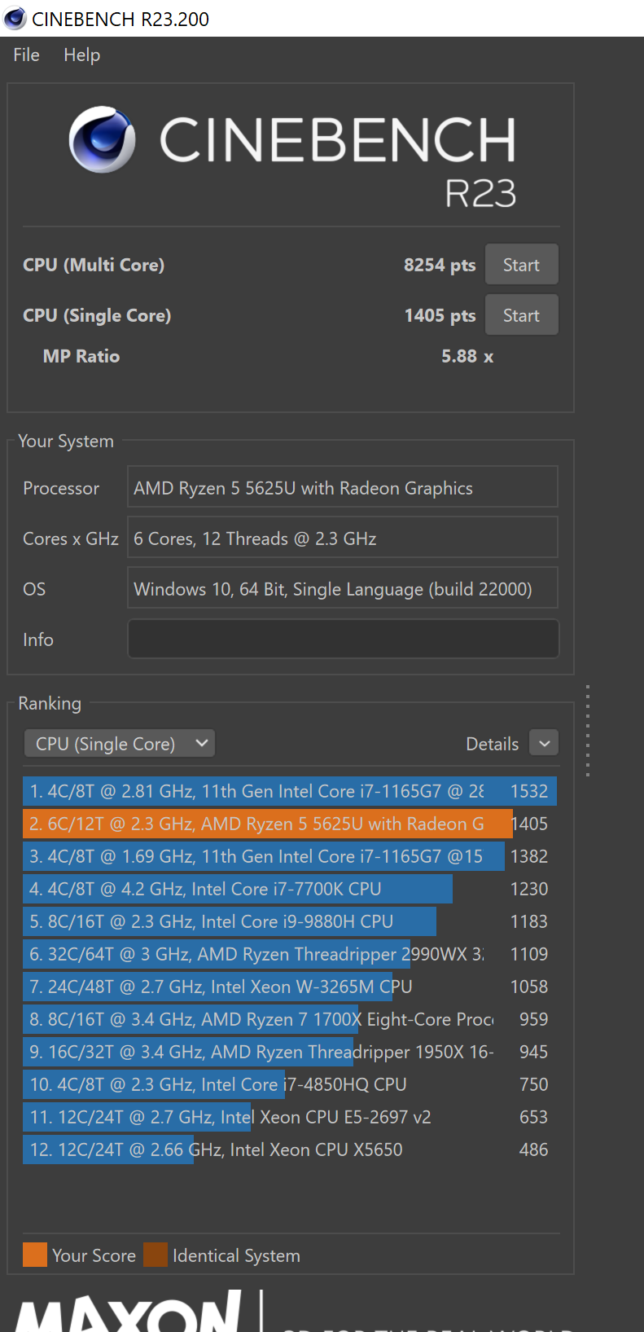Click the 1405 pts single core score
Image resolution: width=644 pixels, height=1332 pixels.
(440, 315)
